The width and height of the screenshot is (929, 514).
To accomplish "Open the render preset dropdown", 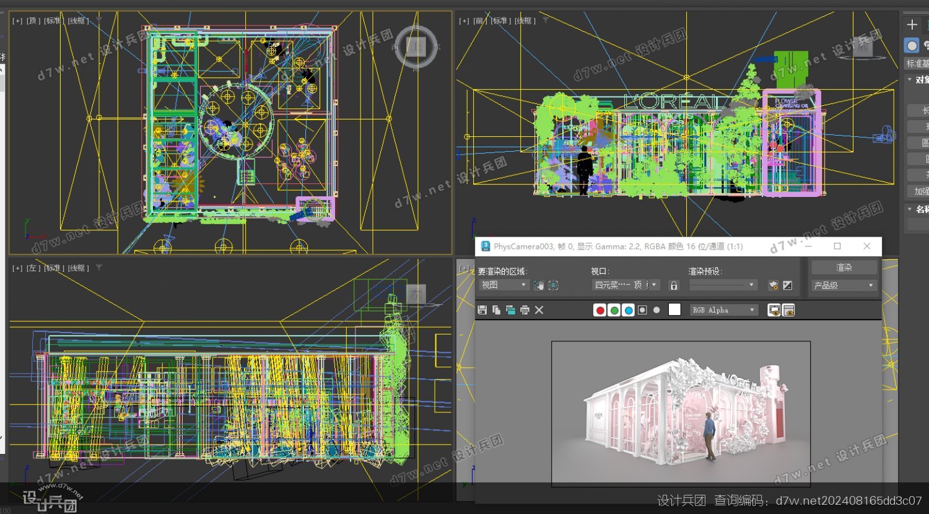I will (x=723, y=285).
